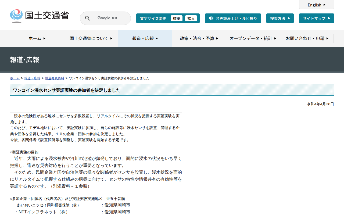Open the 報道・広報 navigation menu
This screenshot has height=215, width=344.
coord(145,38)
